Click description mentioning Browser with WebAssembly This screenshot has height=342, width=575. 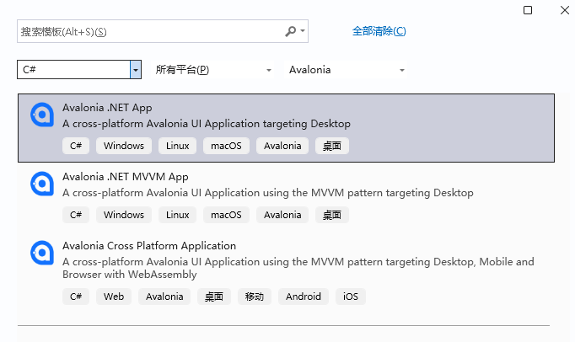pyautogui.click(x=298, y=268)
